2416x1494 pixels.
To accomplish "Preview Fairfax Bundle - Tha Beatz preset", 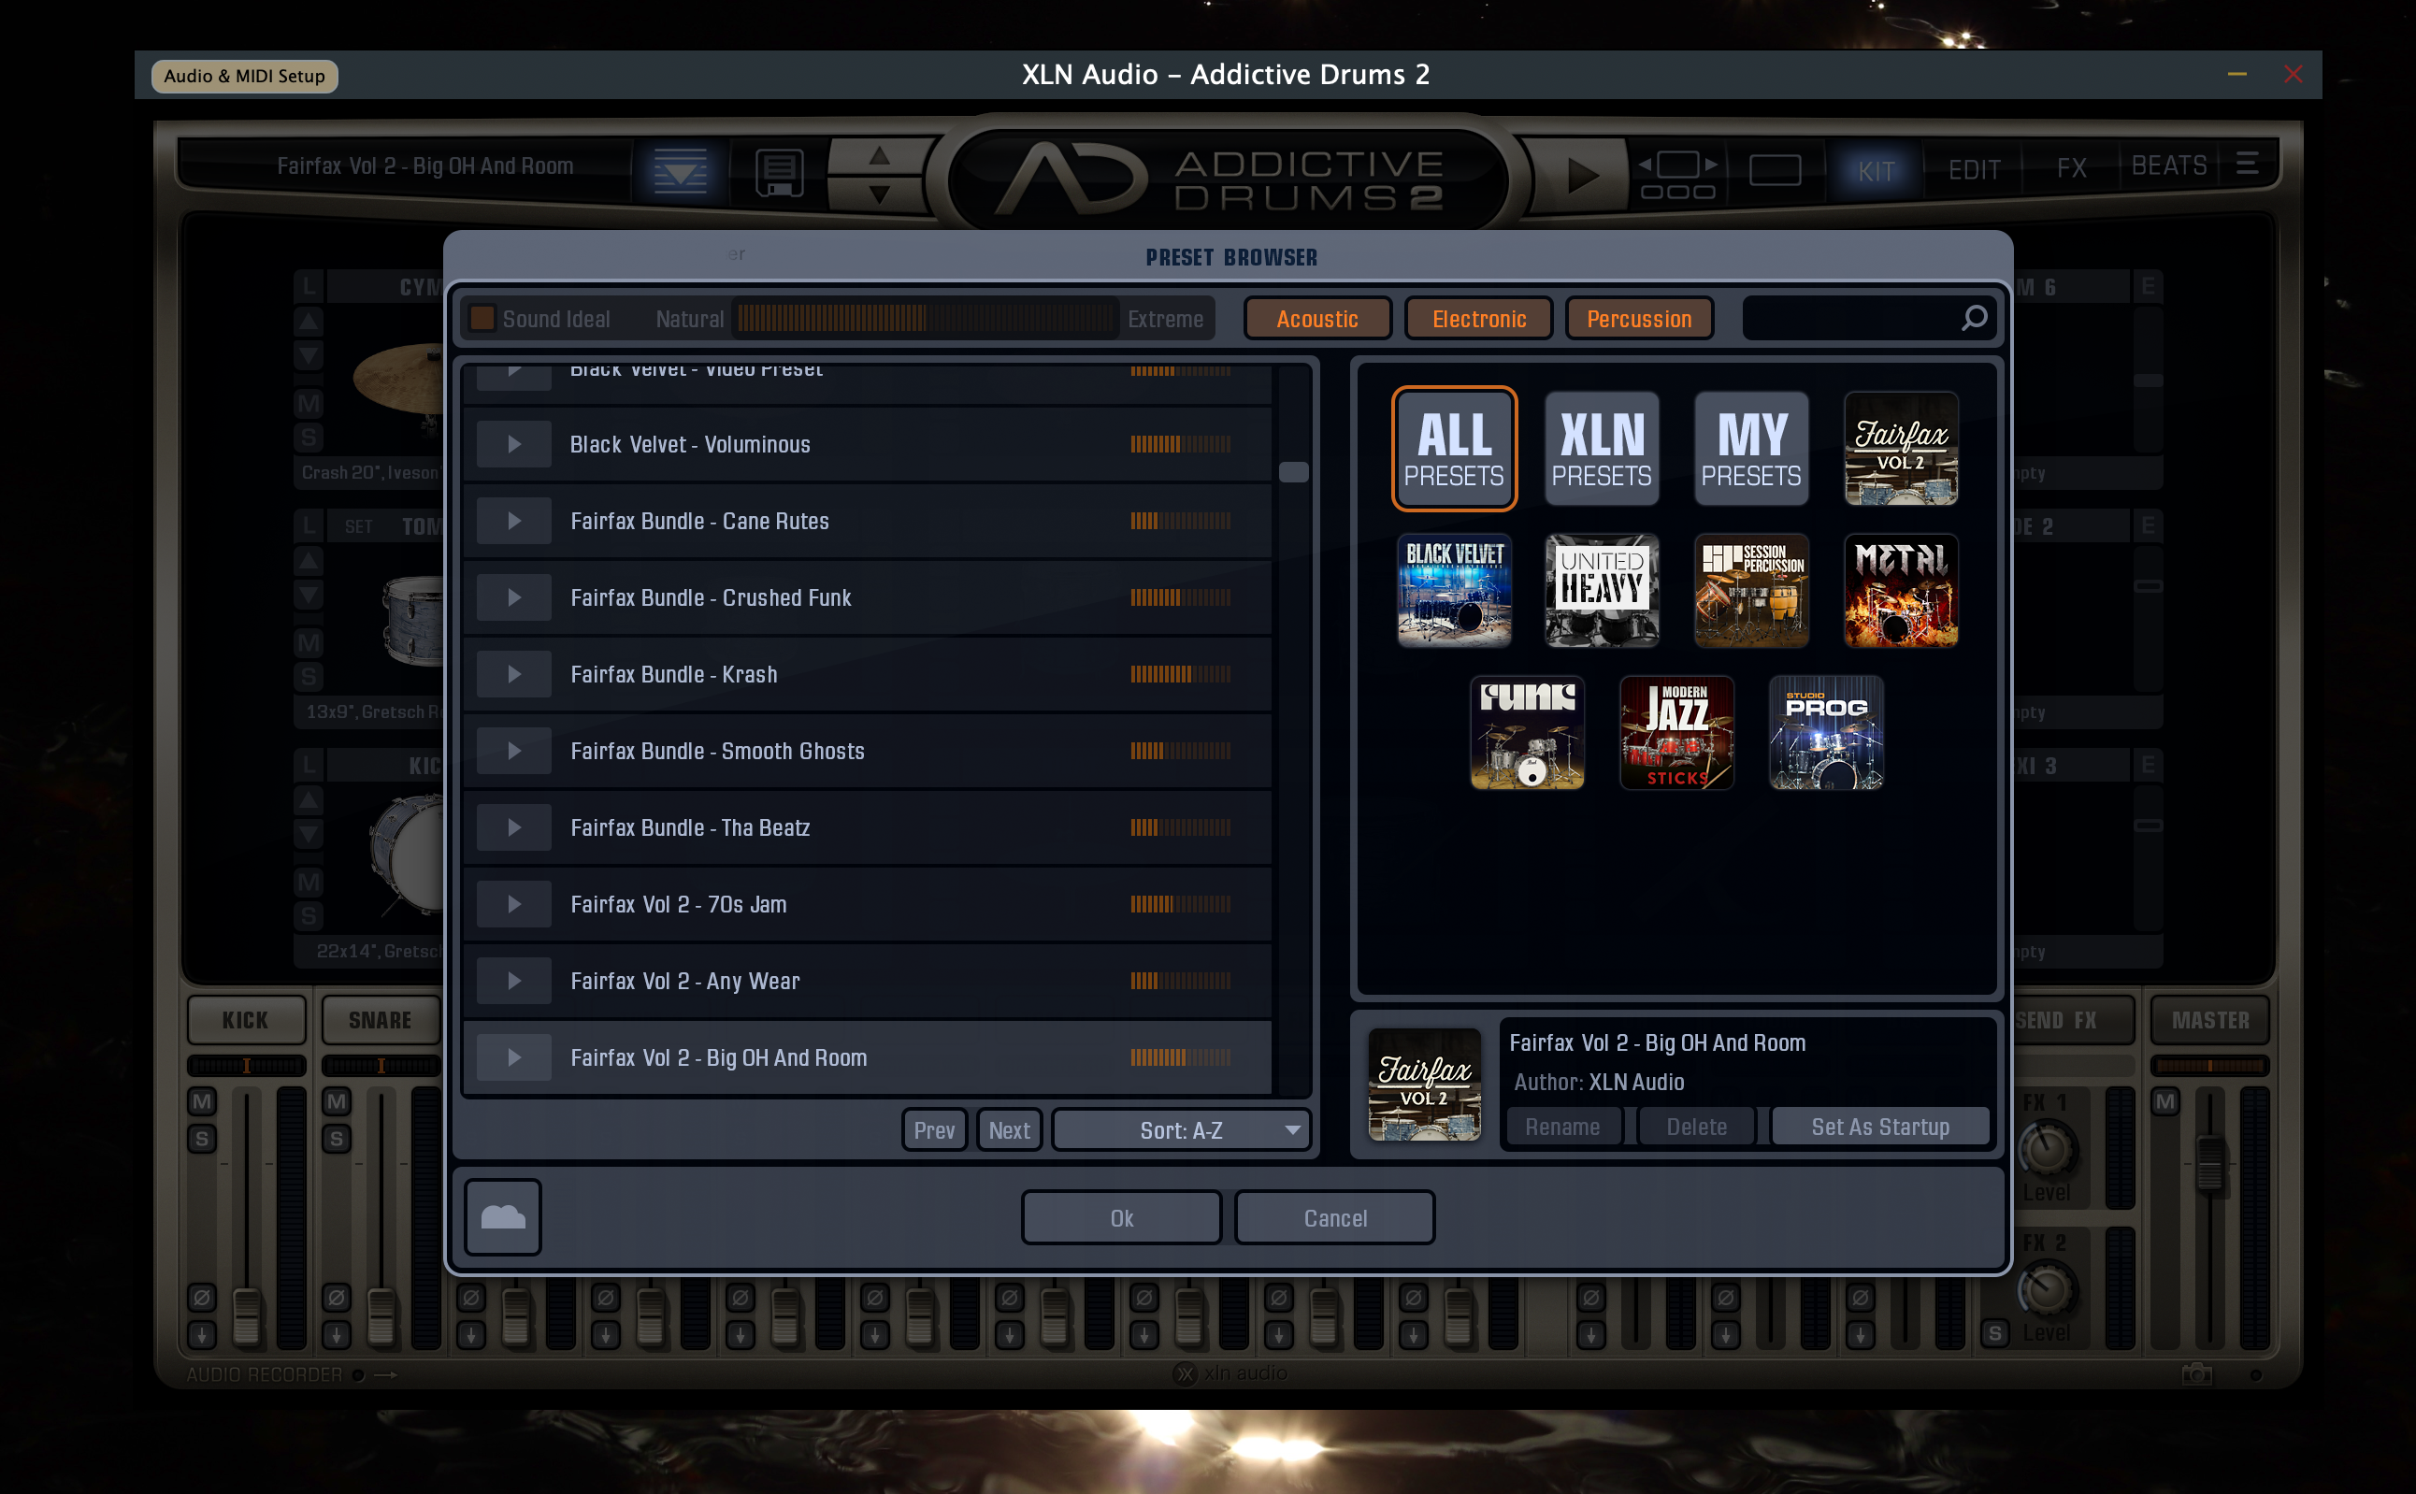I will 513,827.
